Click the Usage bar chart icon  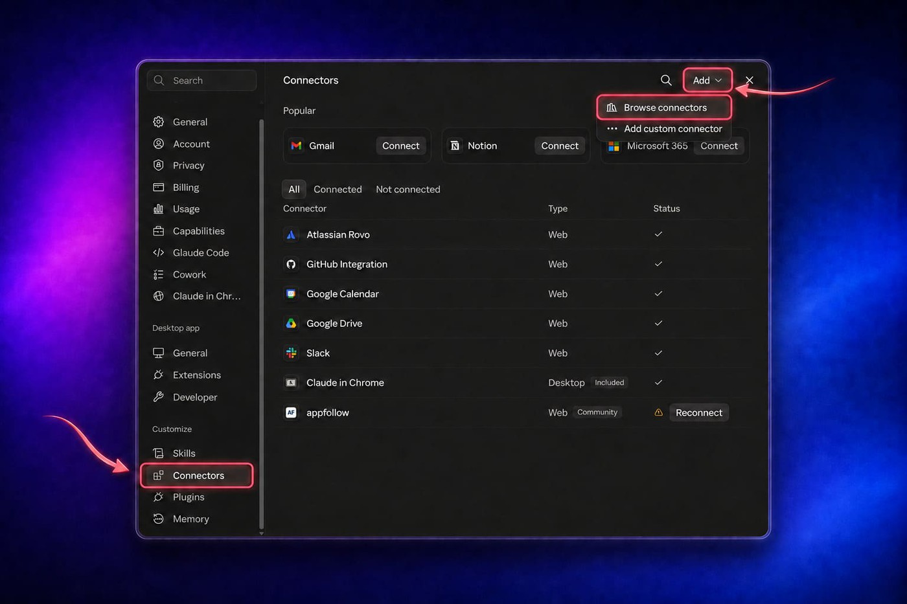pos(158,208)
